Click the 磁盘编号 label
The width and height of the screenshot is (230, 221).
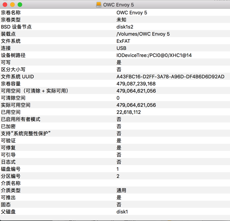[x=11, y=169]
